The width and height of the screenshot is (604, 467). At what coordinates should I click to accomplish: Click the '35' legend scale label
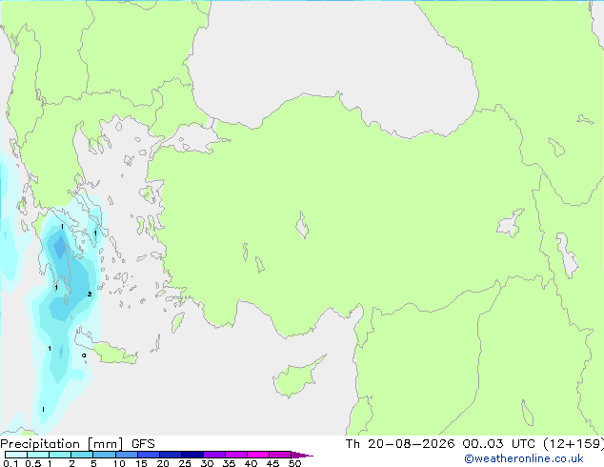coord(229,463)
